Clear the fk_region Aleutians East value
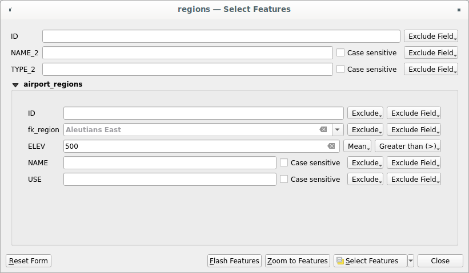The width and height of the screenshot is (469, 273). (323, 130)
